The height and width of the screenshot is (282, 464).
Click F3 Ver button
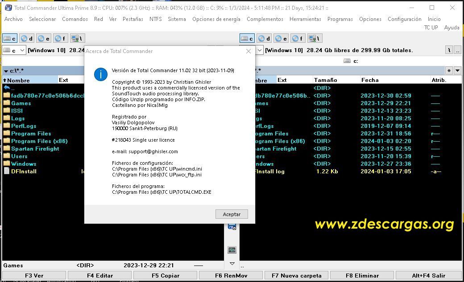tap(34, 275)
